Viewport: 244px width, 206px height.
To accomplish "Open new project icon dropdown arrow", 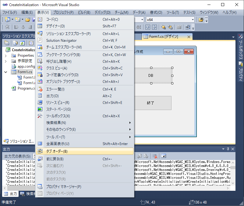I will point(12,20).
